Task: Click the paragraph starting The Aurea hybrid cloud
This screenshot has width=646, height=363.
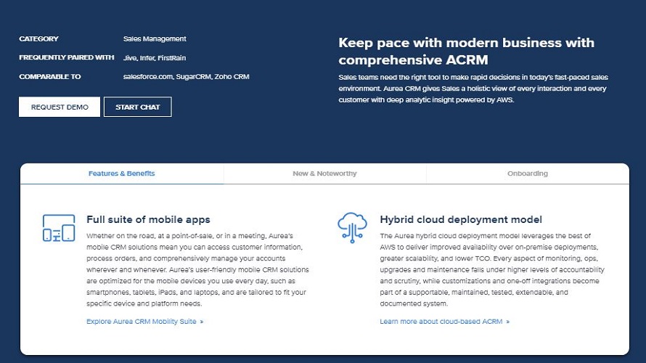Action: pos(492,270)
